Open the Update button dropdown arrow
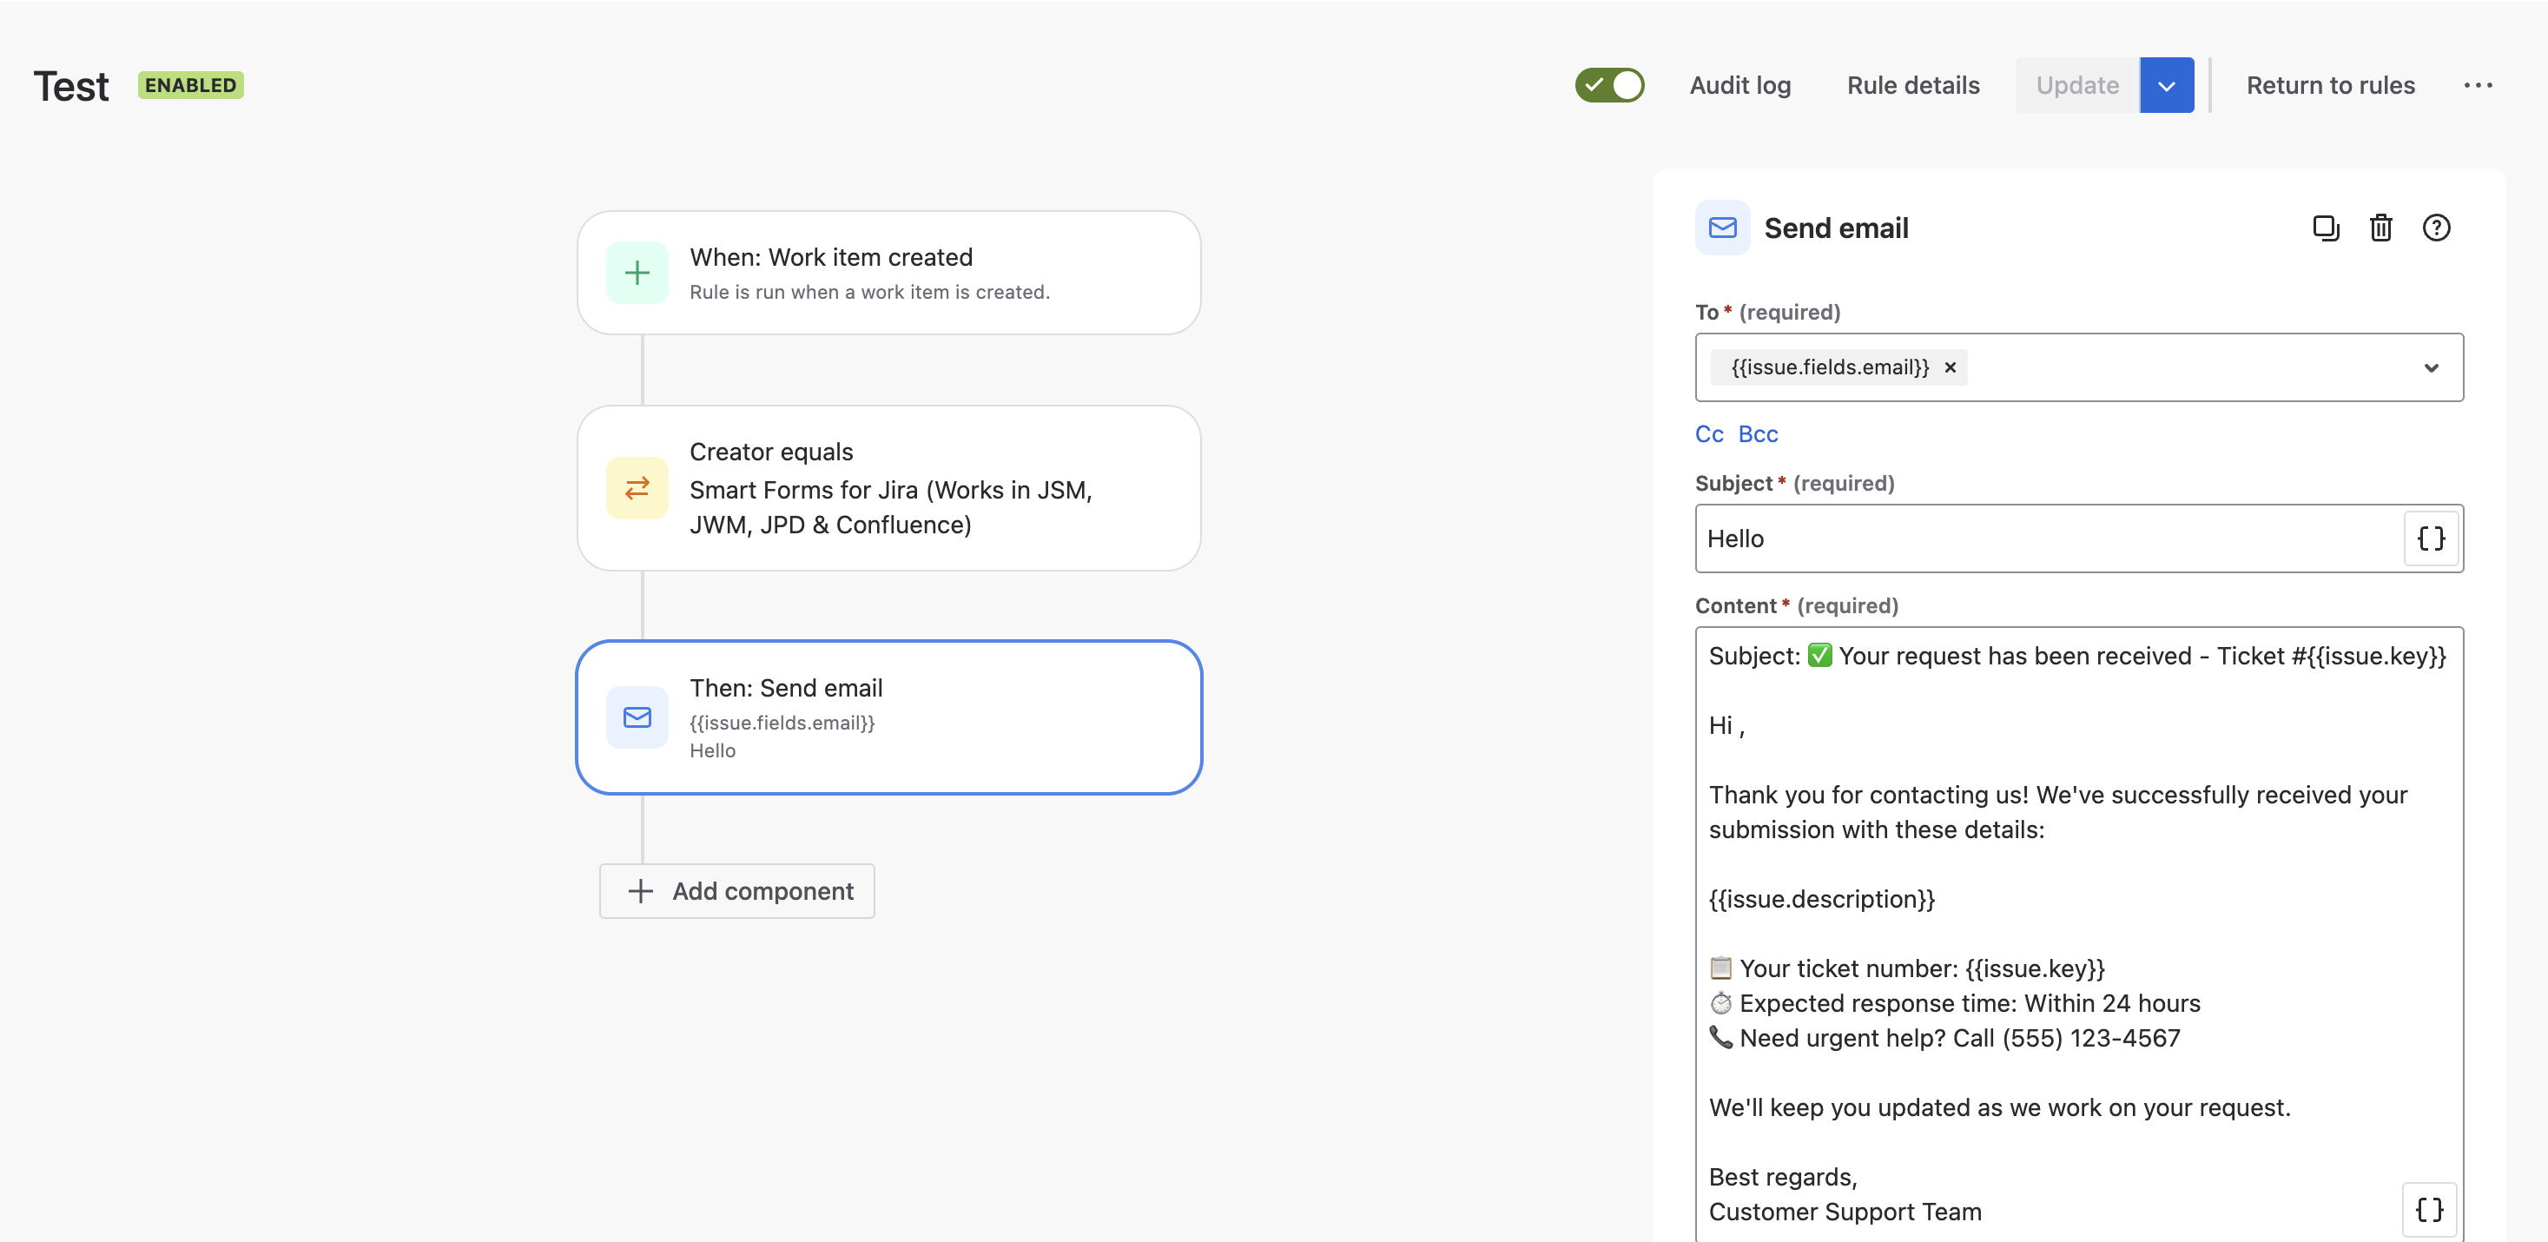2548x1242 pixels. point(2166,86)
